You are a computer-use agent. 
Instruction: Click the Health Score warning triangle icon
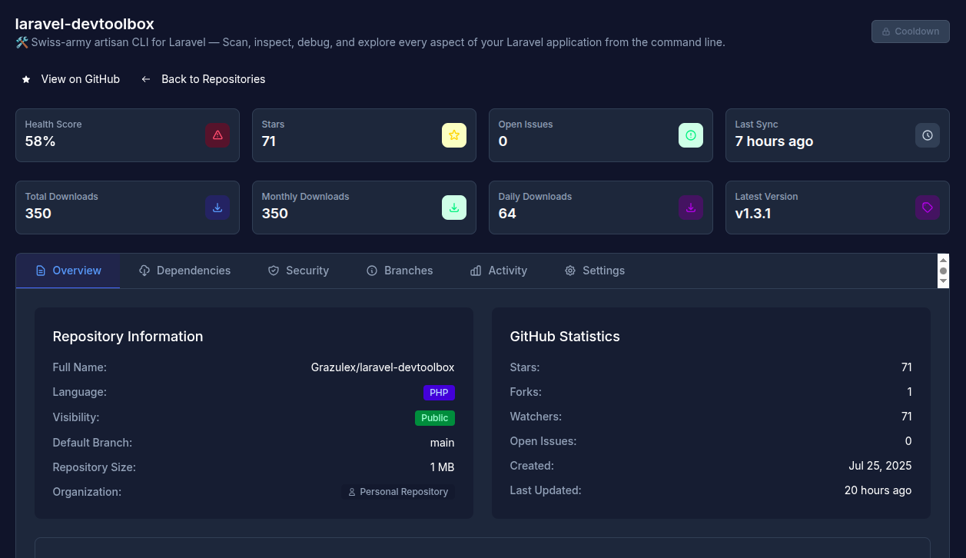coord(217,135)
